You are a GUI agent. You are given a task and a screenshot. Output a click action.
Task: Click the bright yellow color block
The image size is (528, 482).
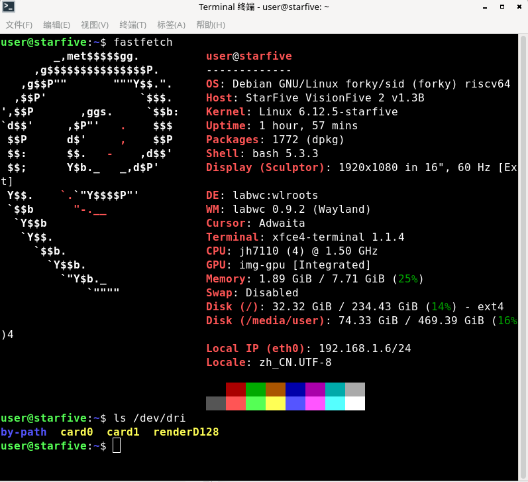click(276, 403)
